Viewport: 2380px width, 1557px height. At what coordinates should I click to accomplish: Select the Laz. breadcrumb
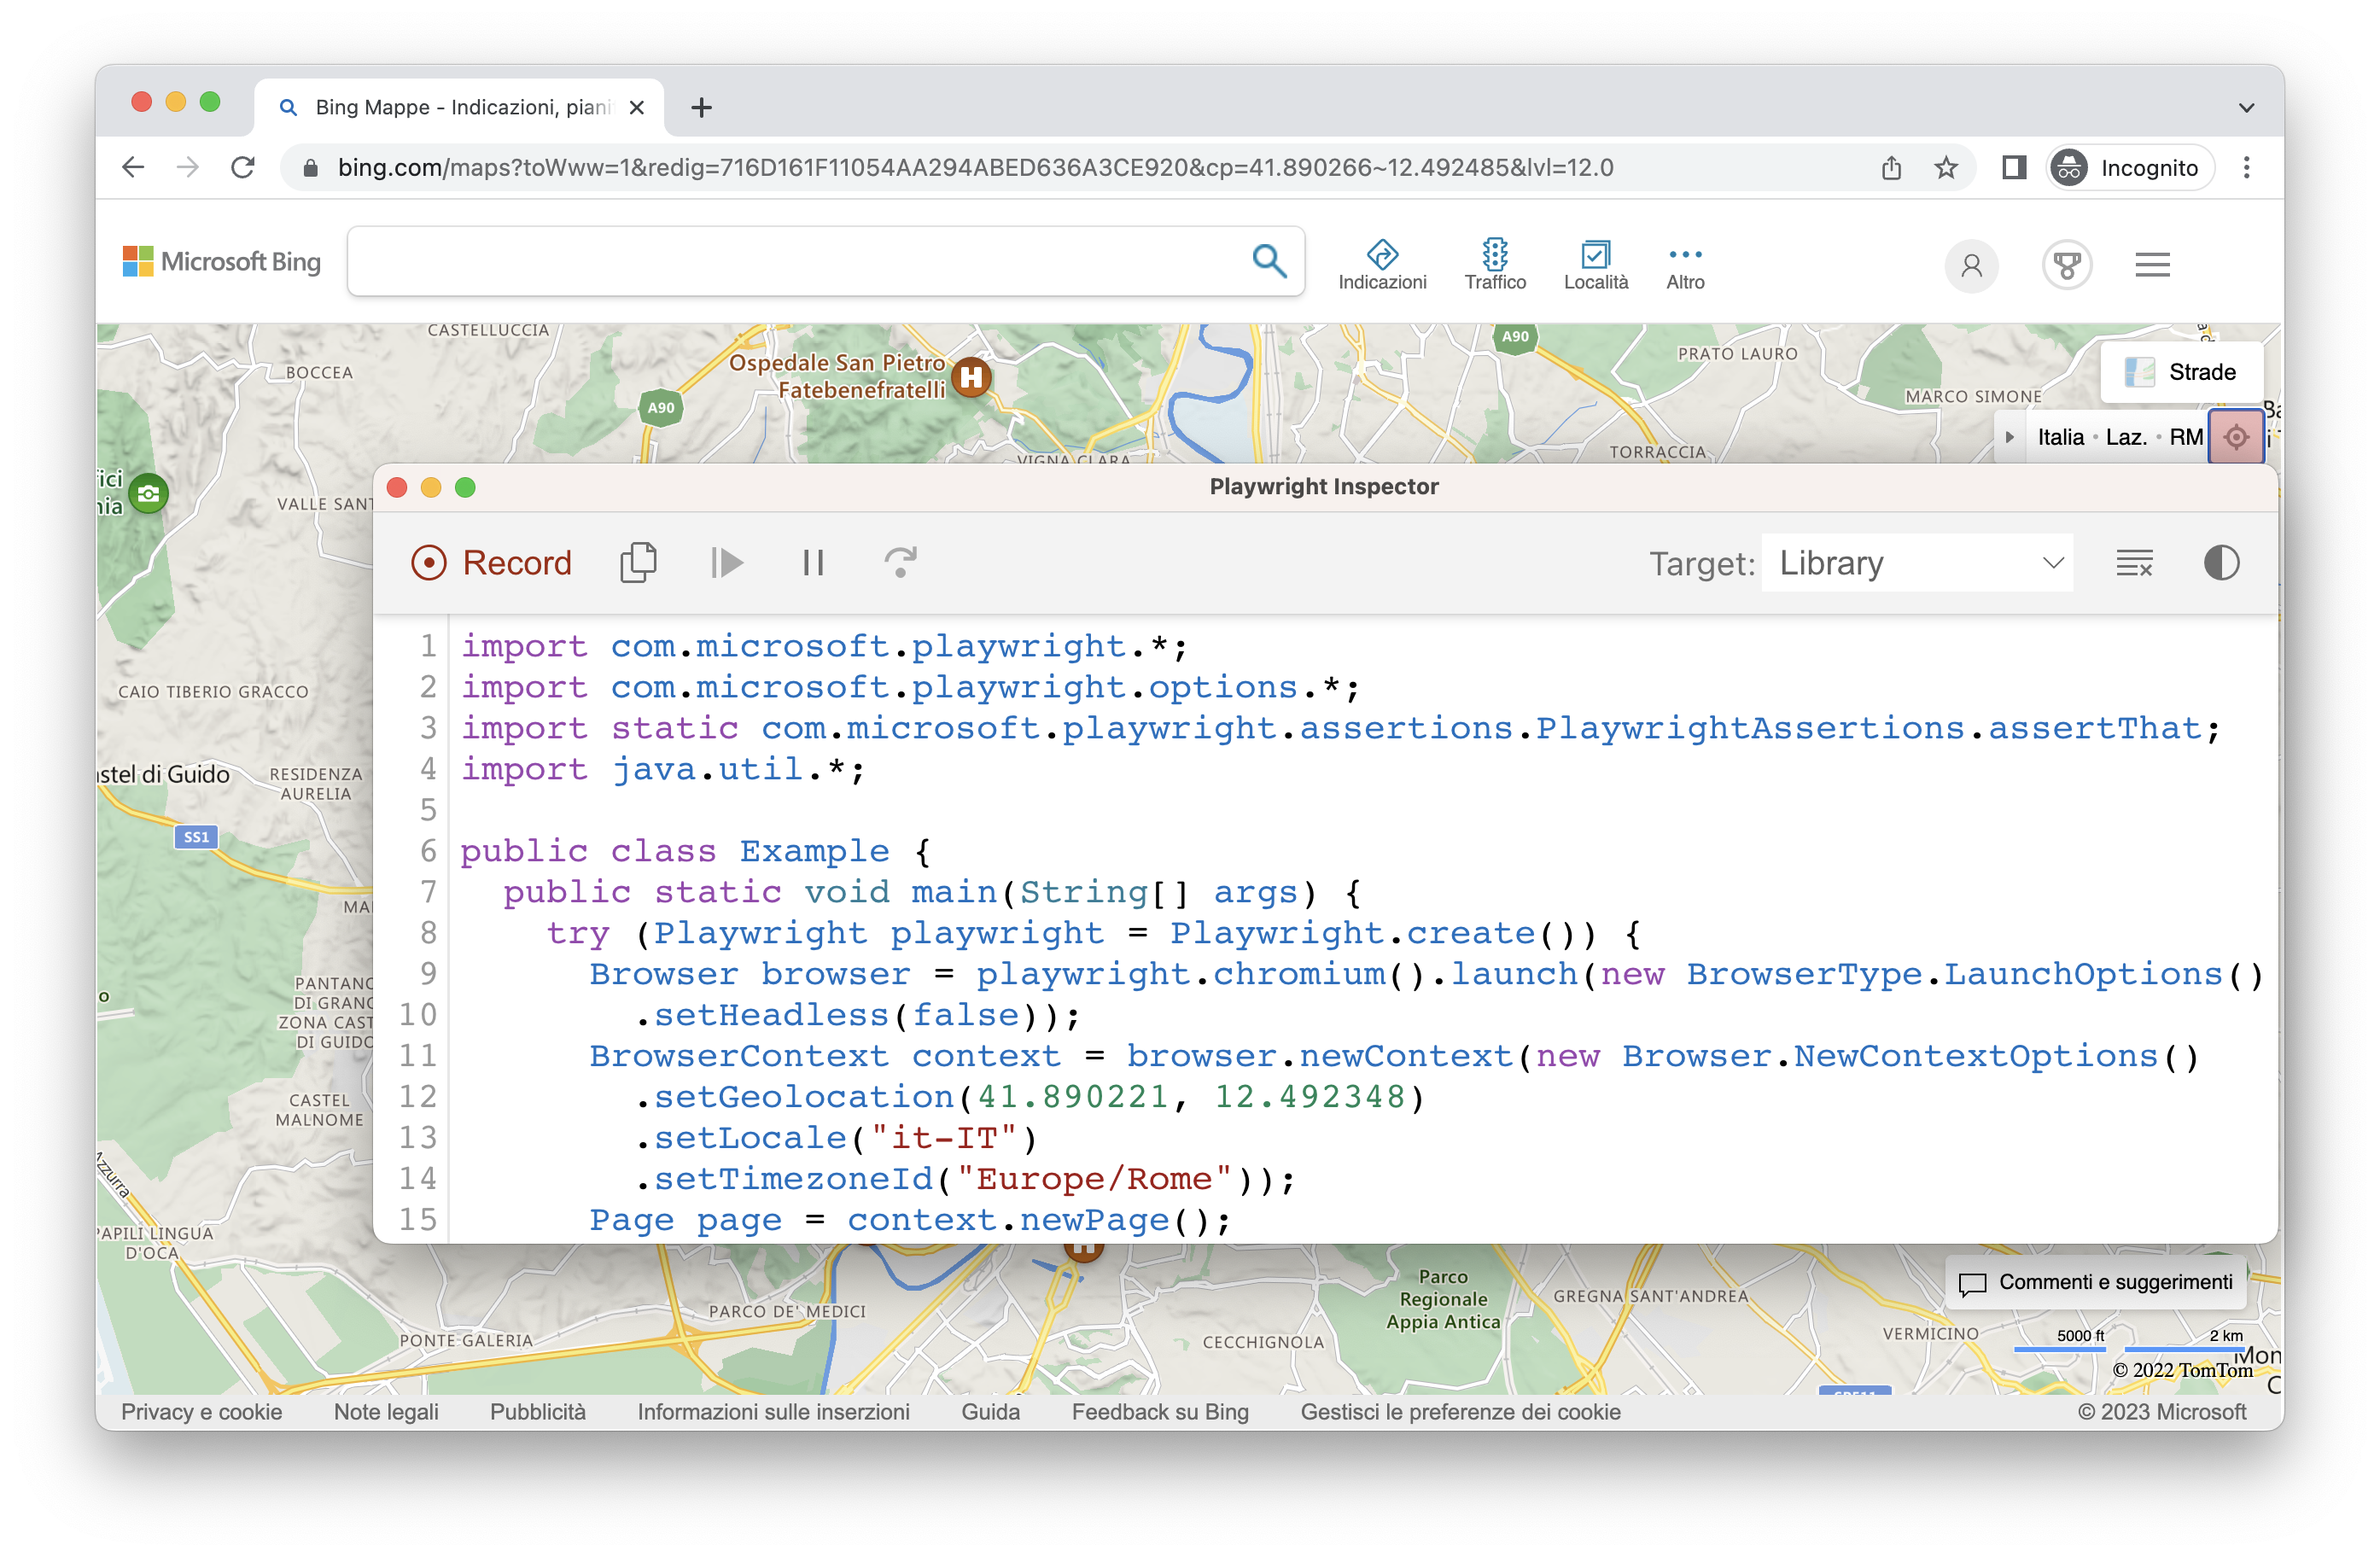[2126, 437]
